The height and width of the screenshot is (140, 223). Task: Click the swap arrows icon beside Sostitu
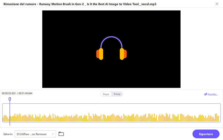tap(206, 94)
